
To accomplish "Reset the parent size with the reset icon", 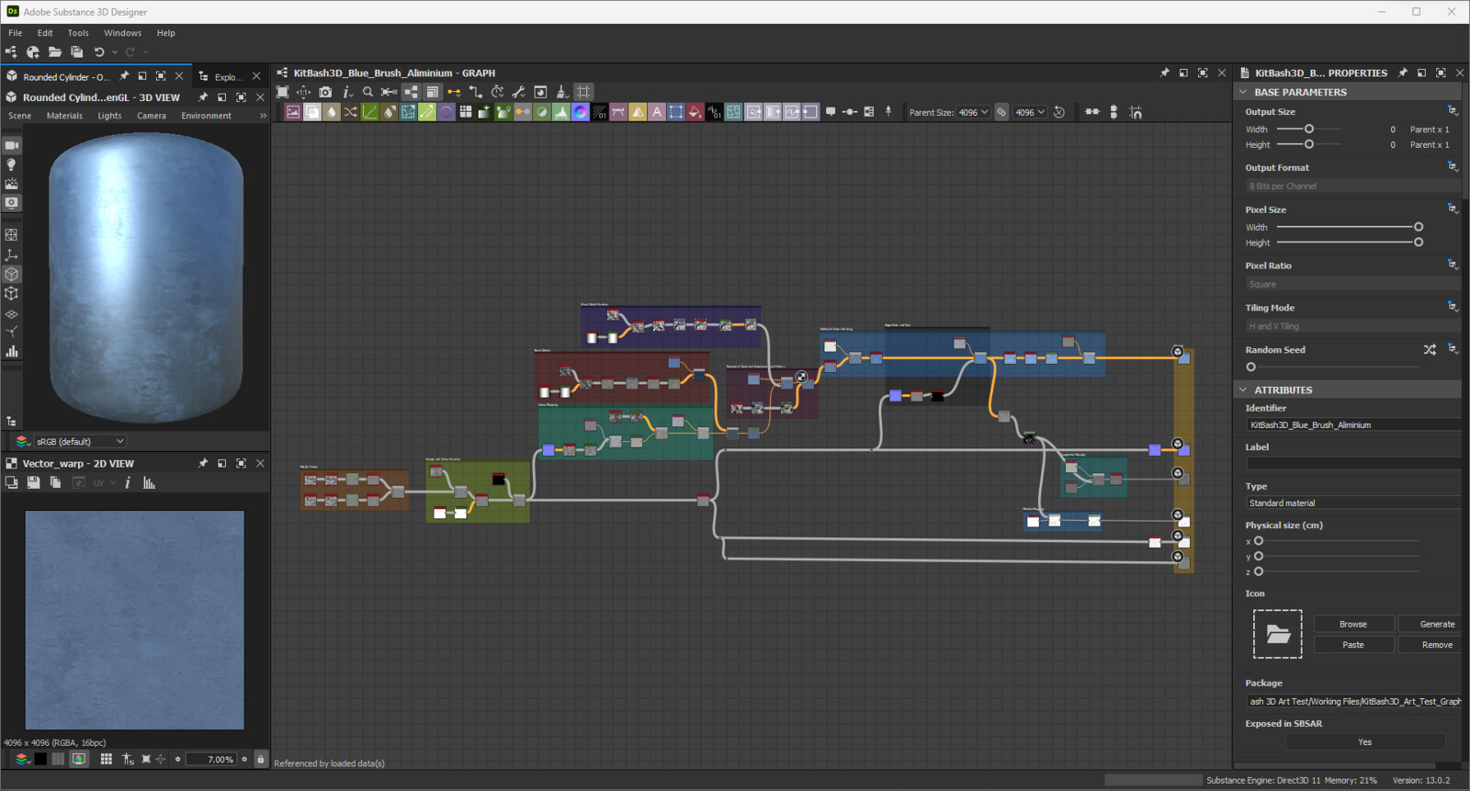I will tap(1059, 112).
